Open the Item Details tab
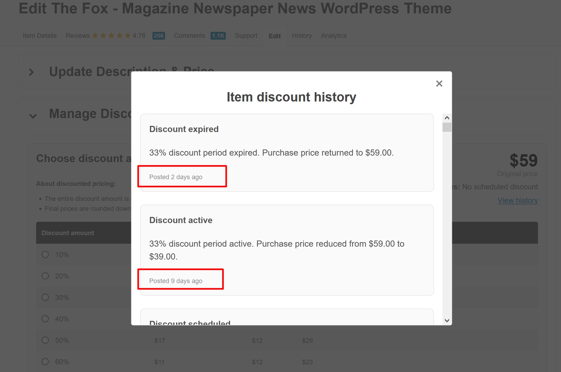This screenshot has height=372, width=561. point(40,36)
